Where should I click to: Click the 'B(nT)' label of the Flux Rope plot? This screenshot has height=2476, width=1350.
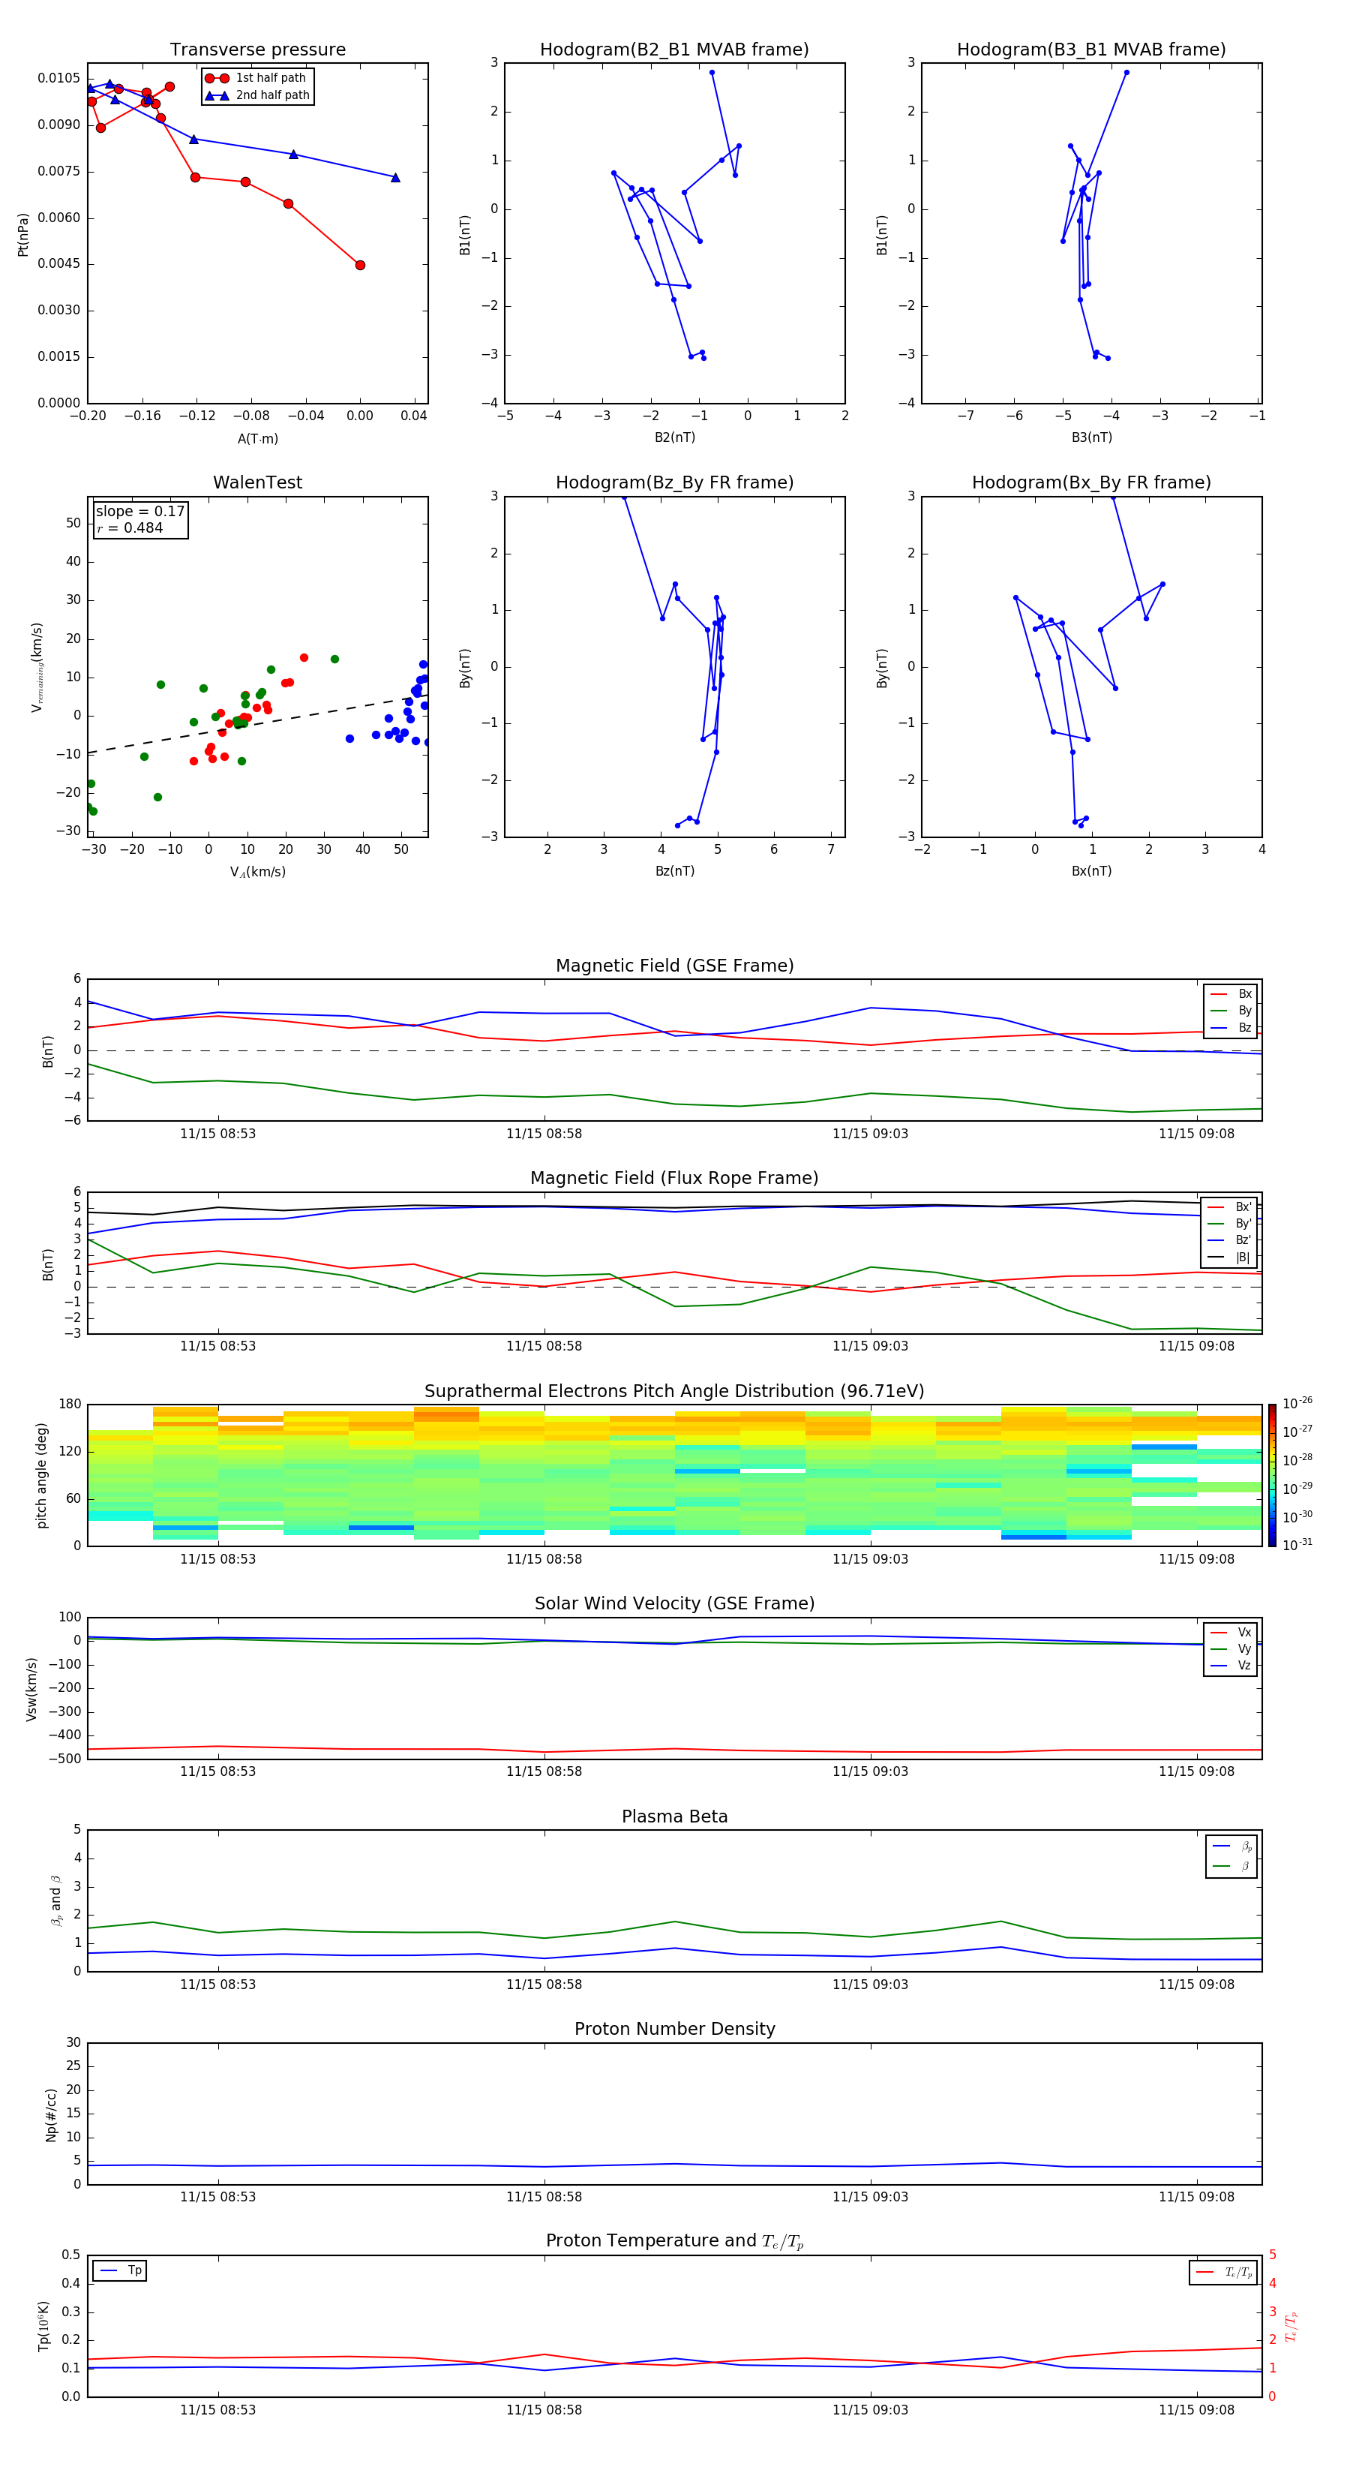pyautogui.click(x=48, y=1264)
